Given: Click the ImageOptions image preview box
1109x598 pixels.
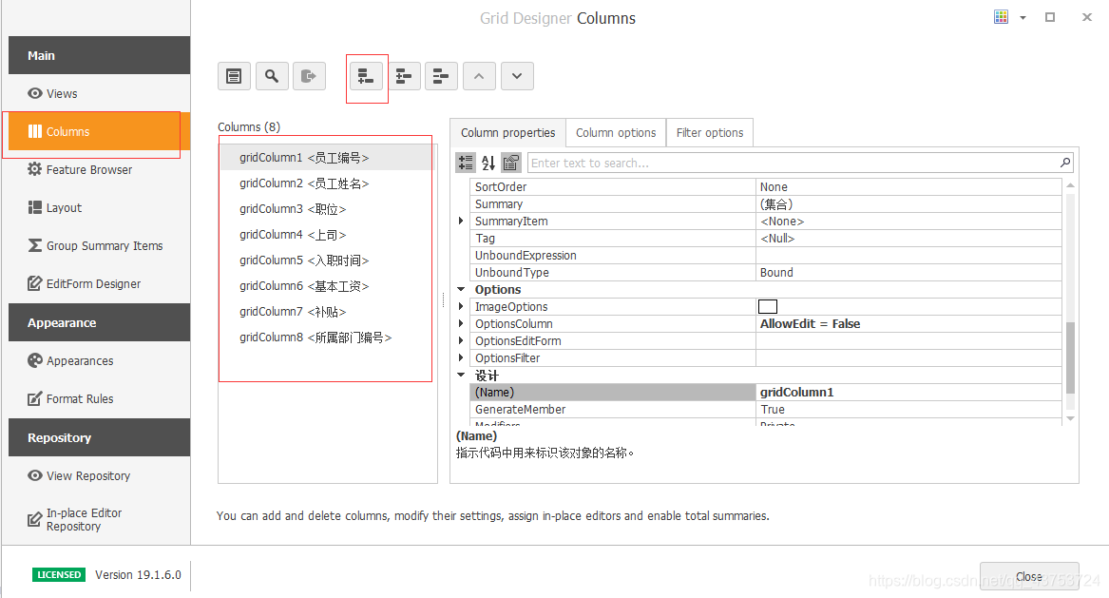Looking at the screenshot, I should (x=768, y=306).
